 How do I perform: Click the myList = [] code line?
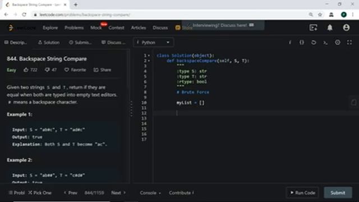tap(190, 103)
